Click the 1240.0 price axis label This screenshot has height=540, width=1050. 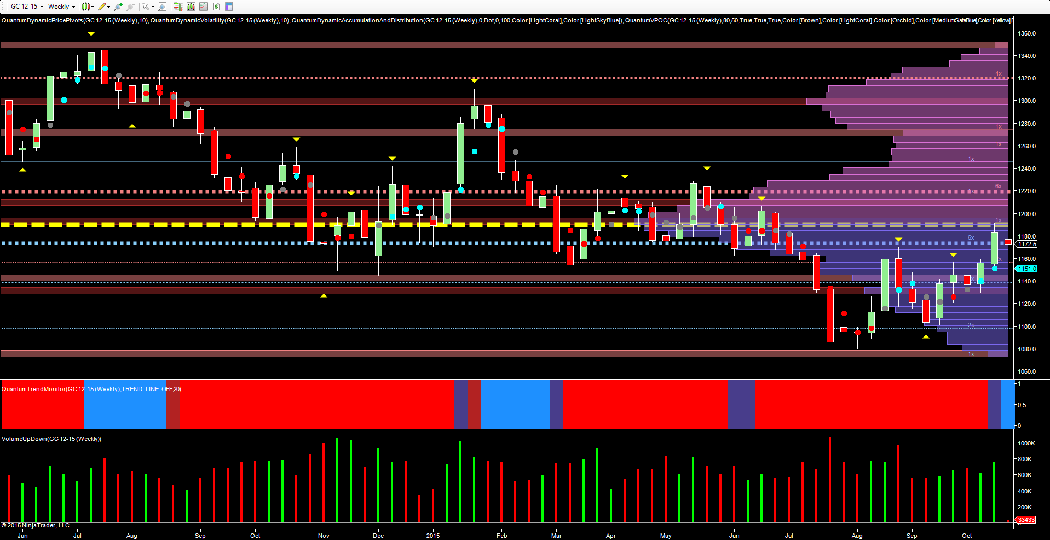pyautogui.click(x=1026, y=169)
